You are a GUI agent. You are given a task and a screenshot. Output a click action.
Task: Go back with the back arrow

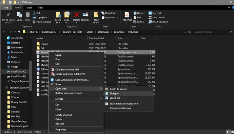pos(4,32)
